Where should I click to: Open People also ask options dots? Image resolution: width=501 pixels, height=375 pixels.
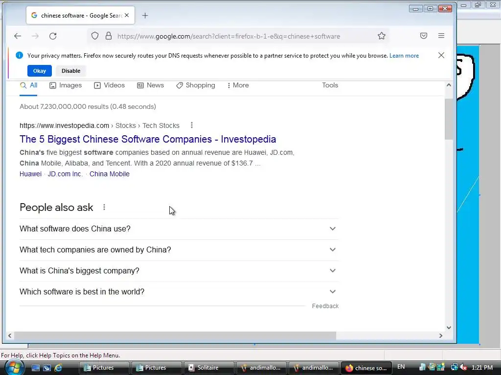coord(104,207)
